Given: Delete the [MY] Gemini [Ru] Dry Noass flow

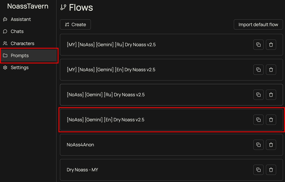Looking at the screenshot, I should click(x=271, y=45).
